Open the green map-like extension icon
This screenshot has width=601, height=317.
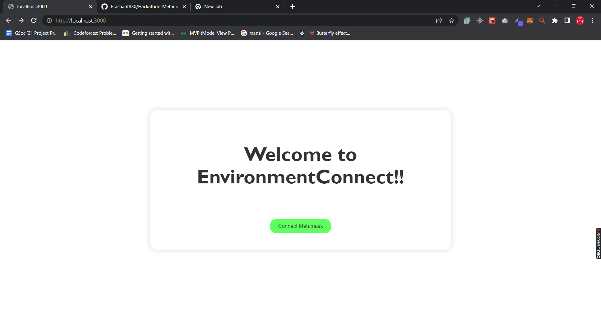click(467, 20)
